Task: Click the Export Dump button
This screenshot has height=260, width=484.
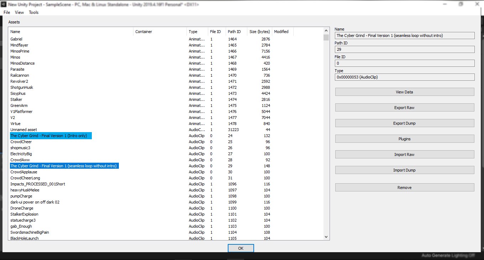Action: pos(405,123)
